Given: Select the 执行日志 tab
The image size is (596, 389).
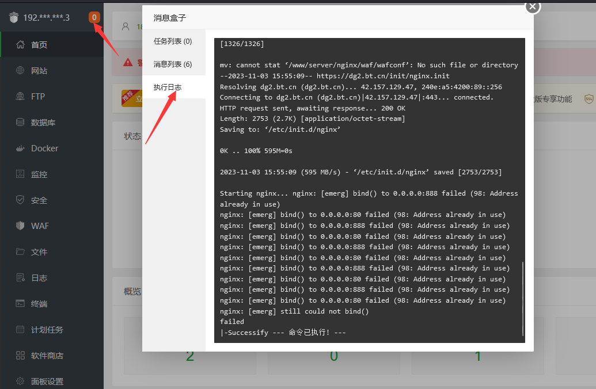Looking at the screenshot, I should pos(174,87).
